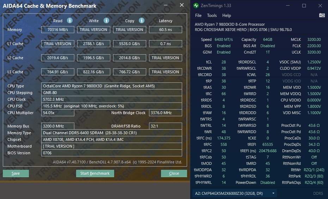Minimize the ZenTimings window
This screenshot has width=328, height=199.
(x=288, y=6)
